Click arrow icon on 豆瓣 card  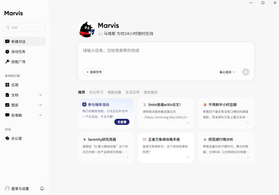[248, 123]
